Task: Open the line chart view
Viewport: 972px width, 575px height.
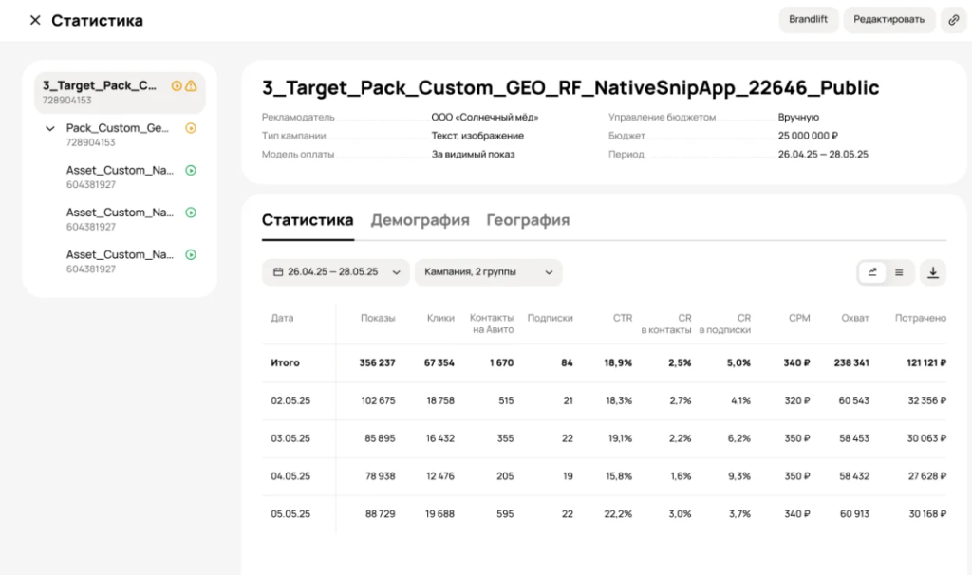Action: (872, 271)
